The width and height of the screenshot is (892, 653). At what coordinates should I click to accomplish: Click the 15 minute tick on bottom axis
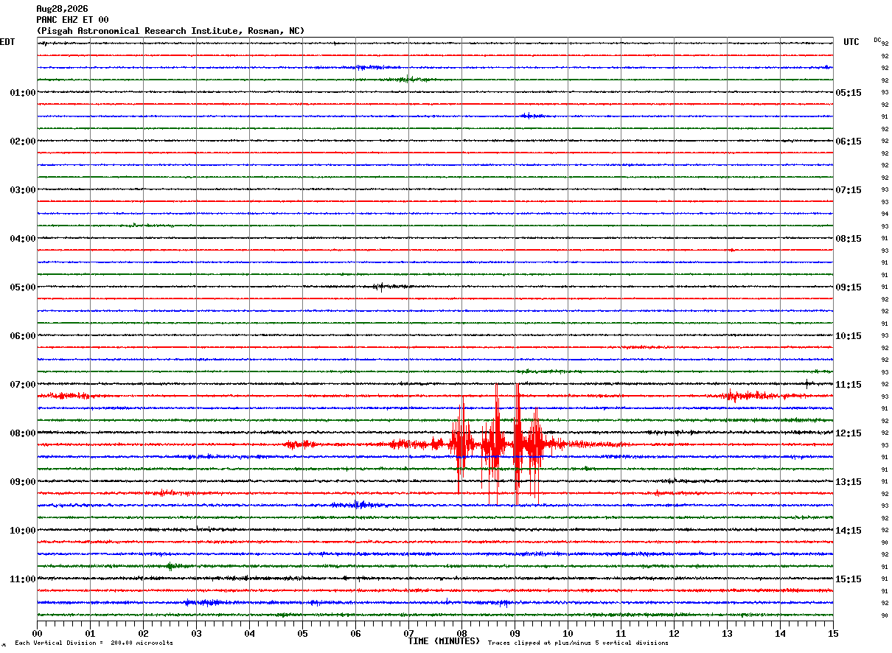833,633
